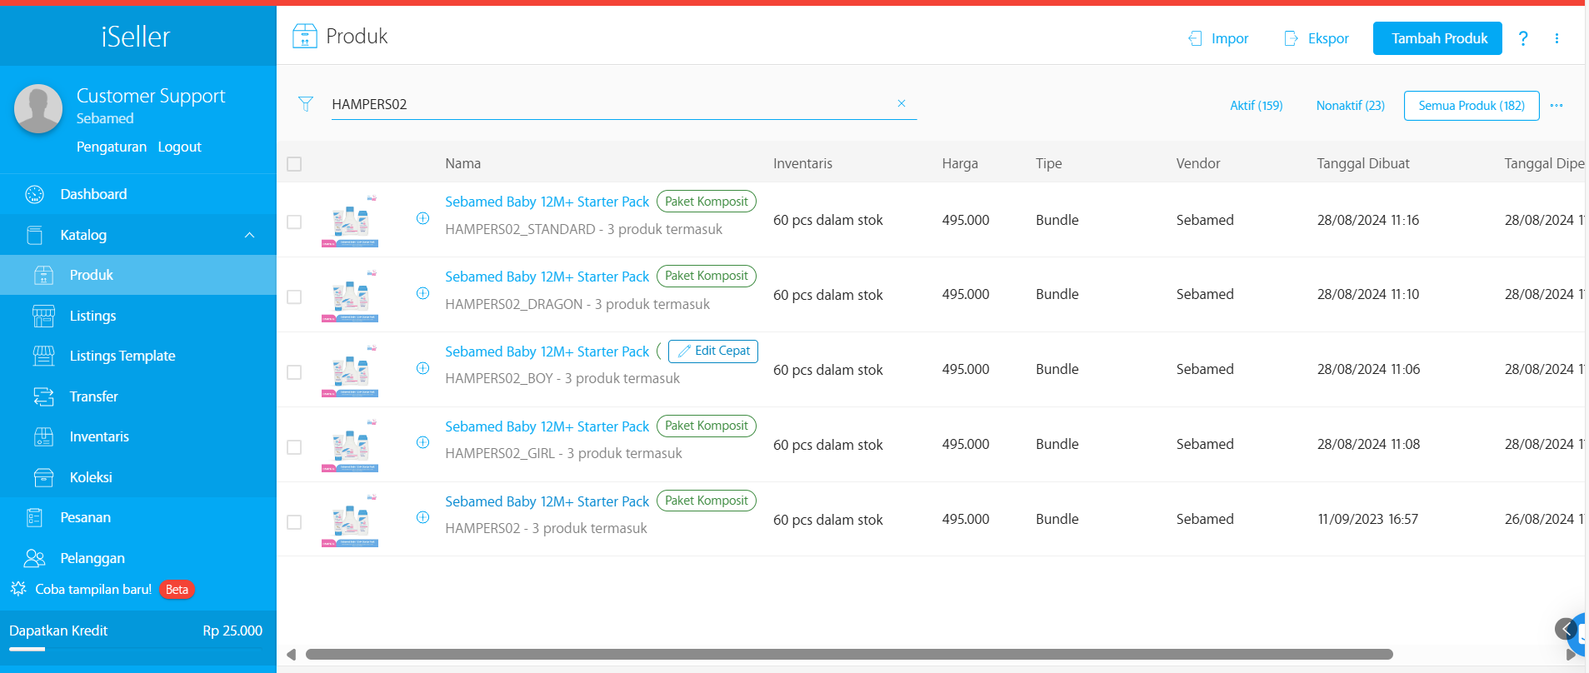Image resolution: width=1589 pixels, height=673 pixels.
Task: Click the Tambah Produk button
Action: 1437,38
